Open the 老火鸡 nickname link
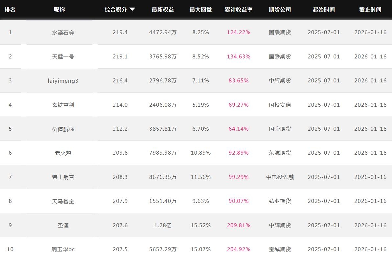 coord(63,153)
